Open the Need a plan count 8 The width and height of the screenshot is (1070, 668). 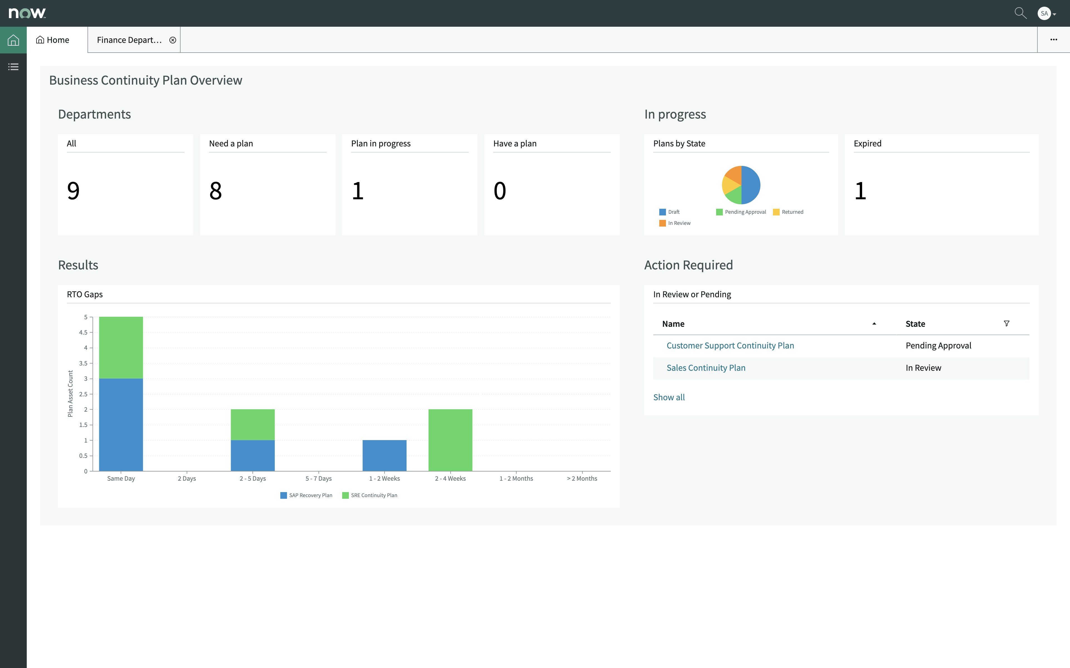pyautogui.click(x=215, y=191)
